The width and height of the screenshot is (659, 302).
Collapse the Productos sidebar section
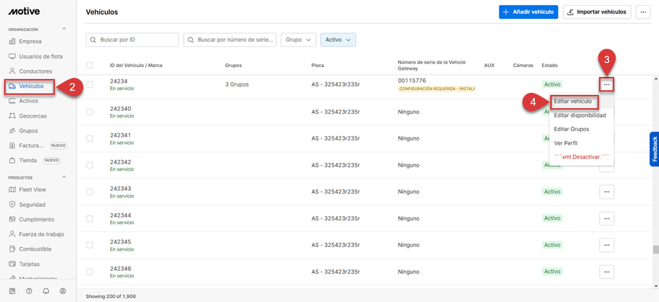coord(64,177)
